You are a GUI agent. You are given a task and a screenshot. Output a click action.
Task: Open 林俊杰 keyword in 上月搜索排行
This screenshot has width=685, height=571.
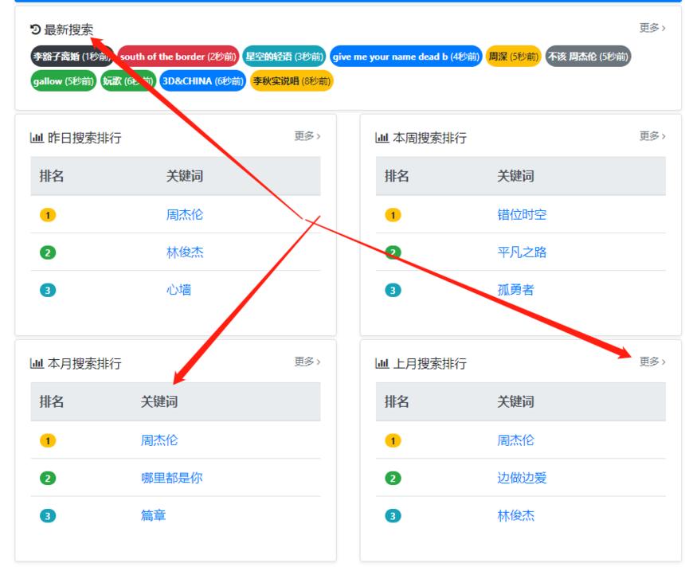coord(515,516)
